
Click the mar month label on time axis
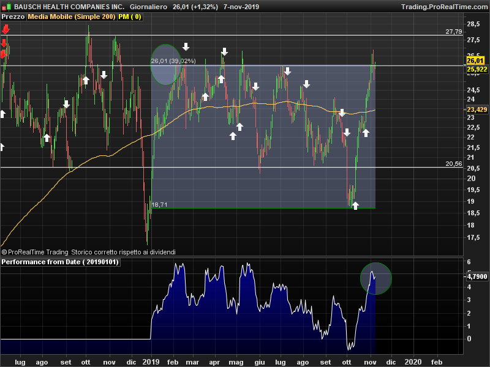[x=192, y=362]
